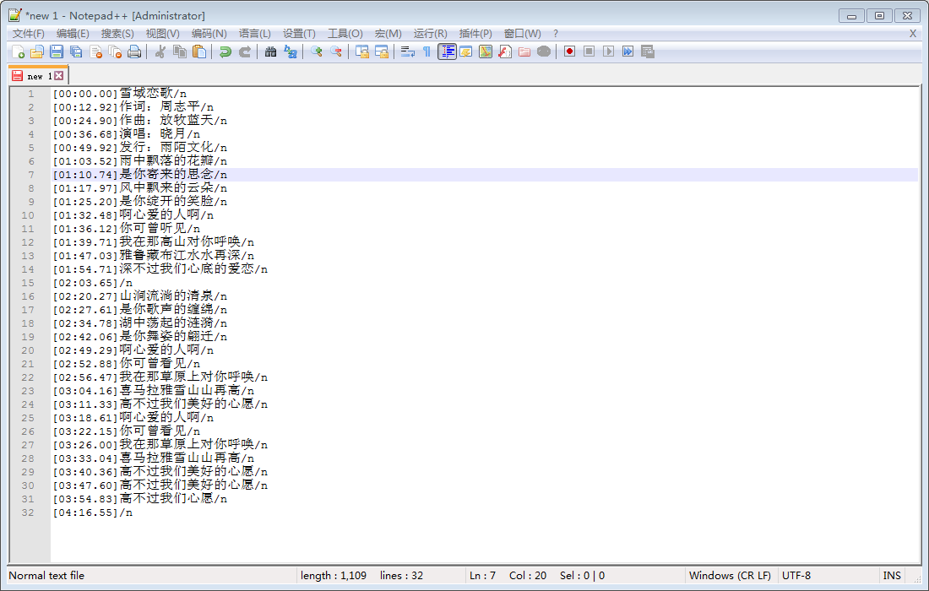Viewport: 929px width, 591px height.
Task: Open the 编码(N) menu
Action: [209, 34]
